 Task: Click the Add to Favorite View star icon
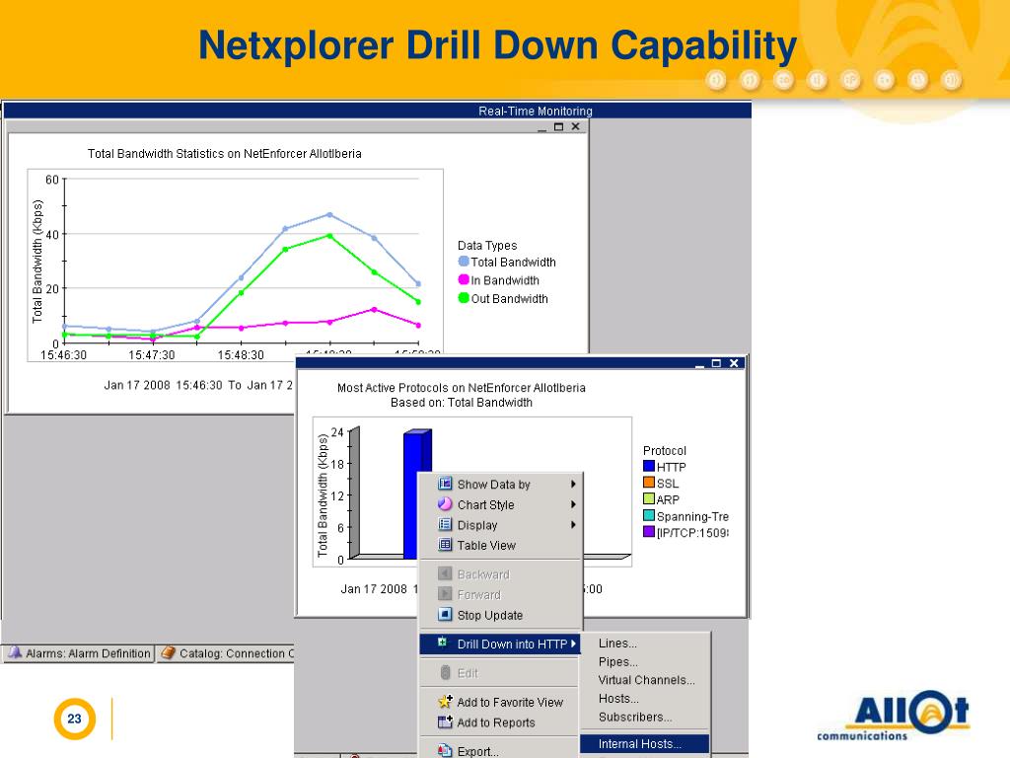[445, 702]
